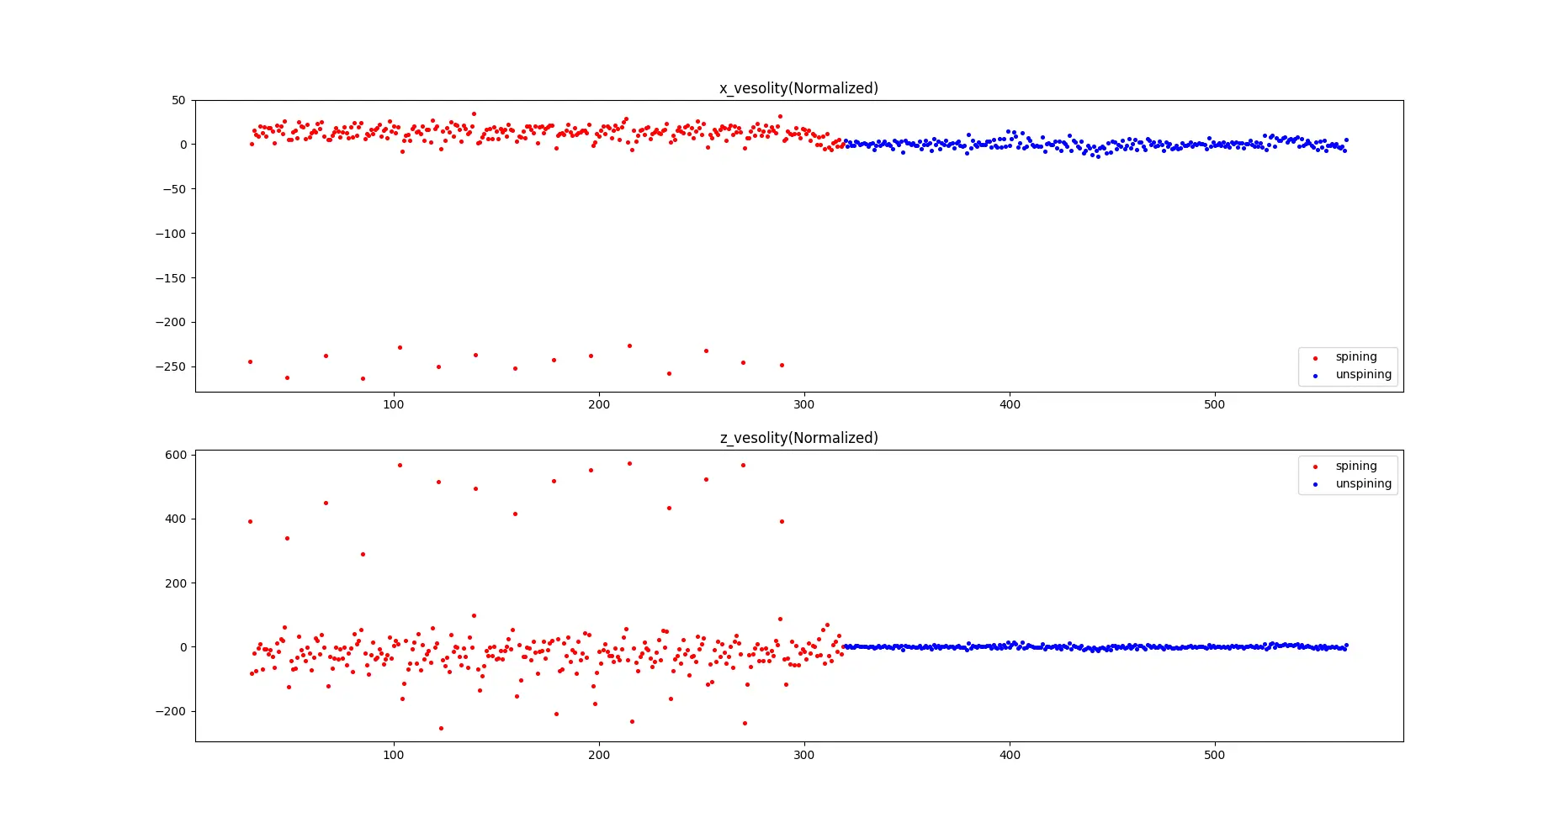Image resolution: width=1559 pixels, height=833 pixels.
Task: Click the y-axis label −100 on top chart
Action: click(171, 234)
